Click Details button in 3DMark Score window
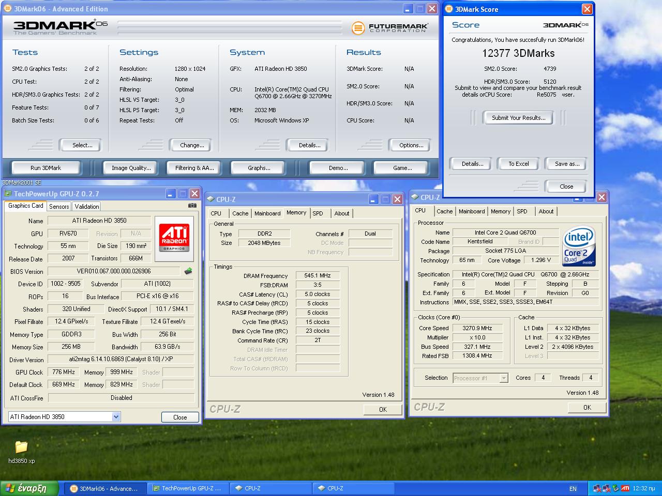Image resolution: width=662 pixels, height=496 pixels. click(471, 164)
